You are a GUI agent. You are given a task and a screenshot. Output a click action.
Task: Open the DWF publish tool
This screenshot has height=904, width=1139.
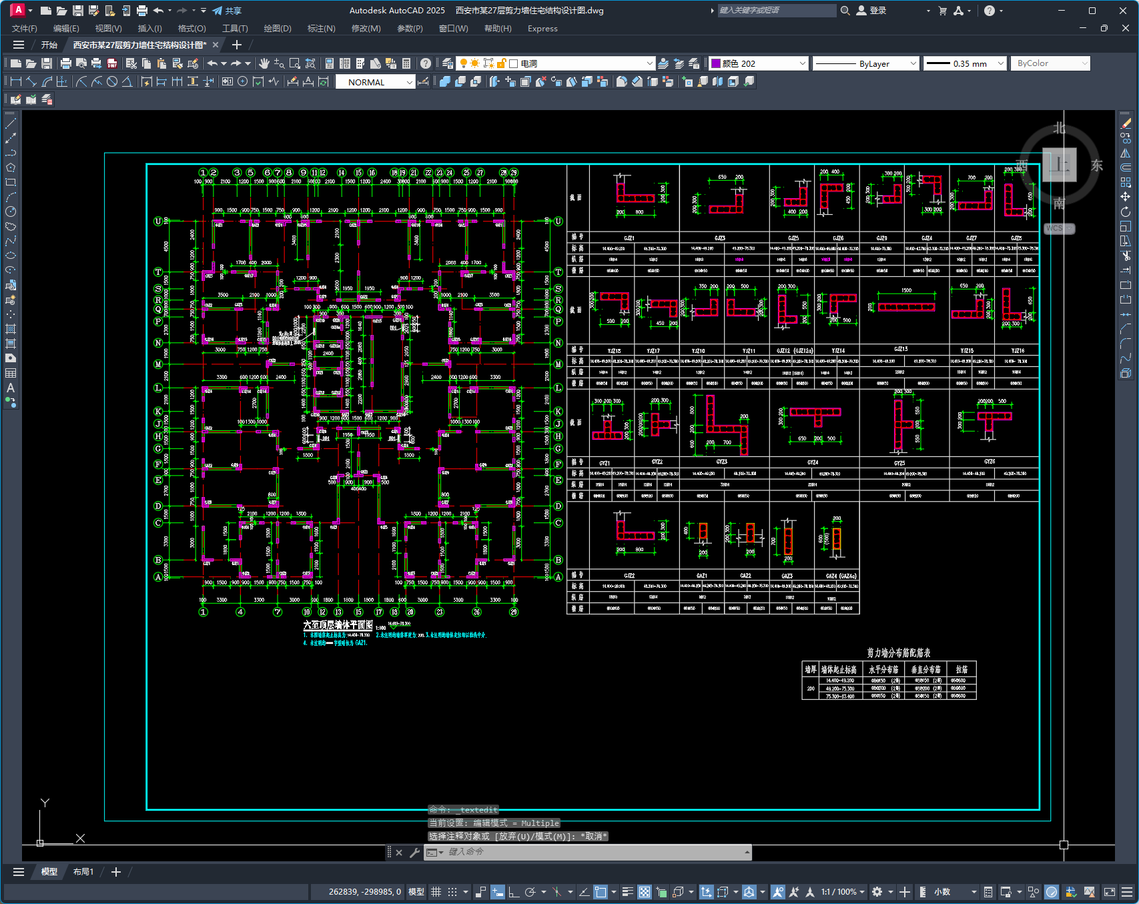pos(112,63)
